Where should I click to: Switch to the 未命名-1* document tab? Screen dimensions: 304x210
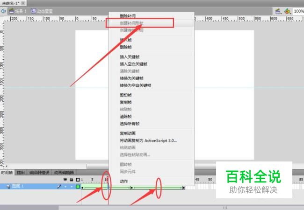tap(10, 3)
